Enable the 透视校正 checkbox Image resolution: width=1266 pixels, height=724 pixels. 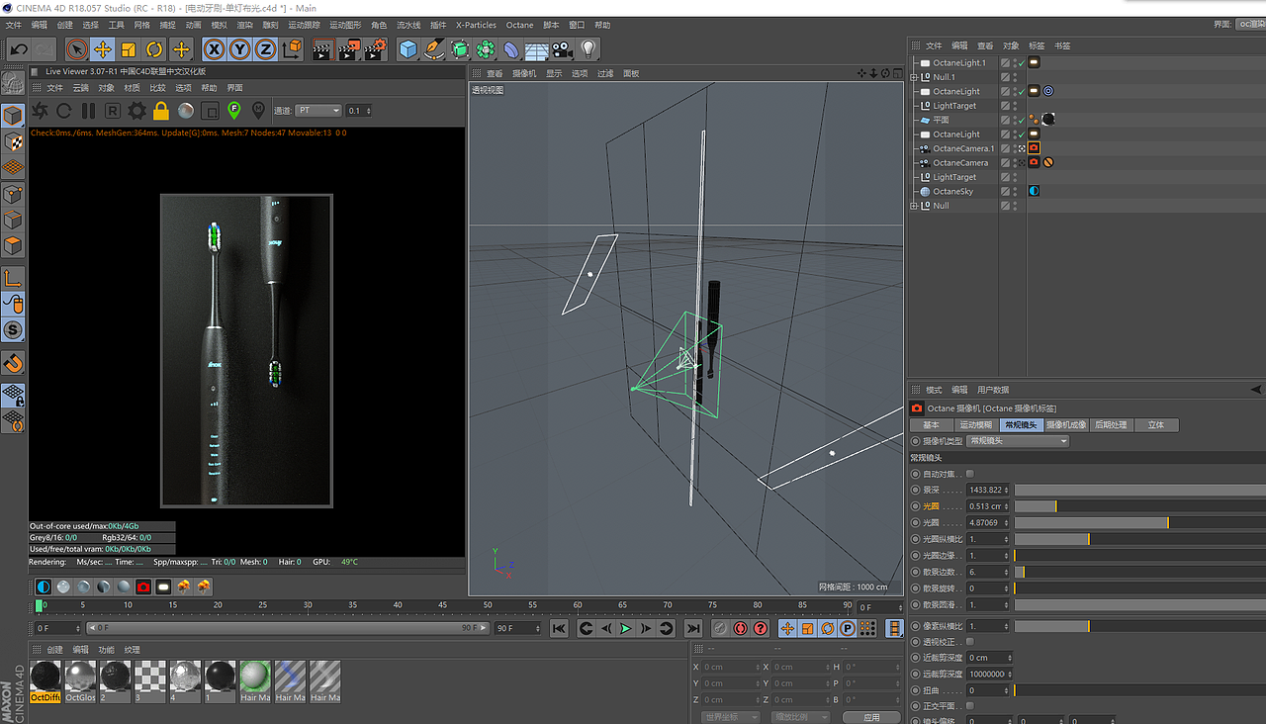[x=969, y=642]
